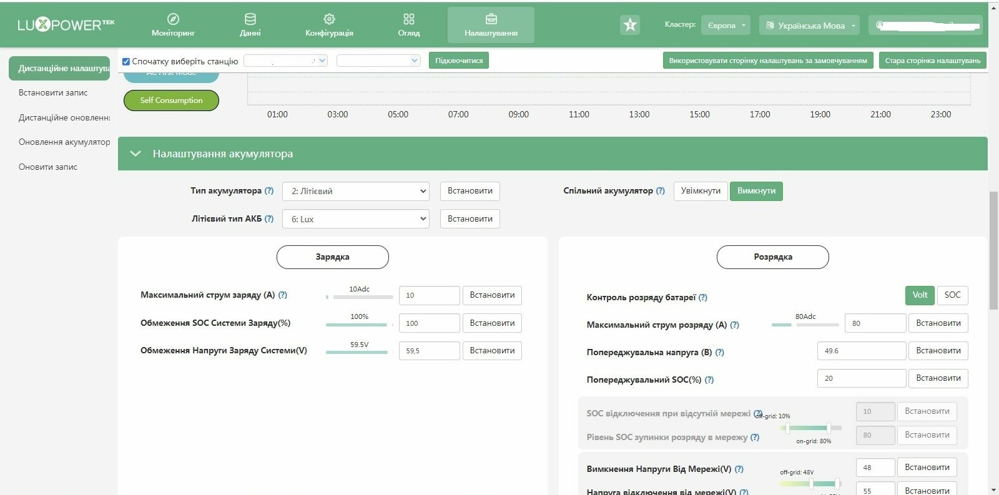Disable shared battery with Вимкнути

756,191
